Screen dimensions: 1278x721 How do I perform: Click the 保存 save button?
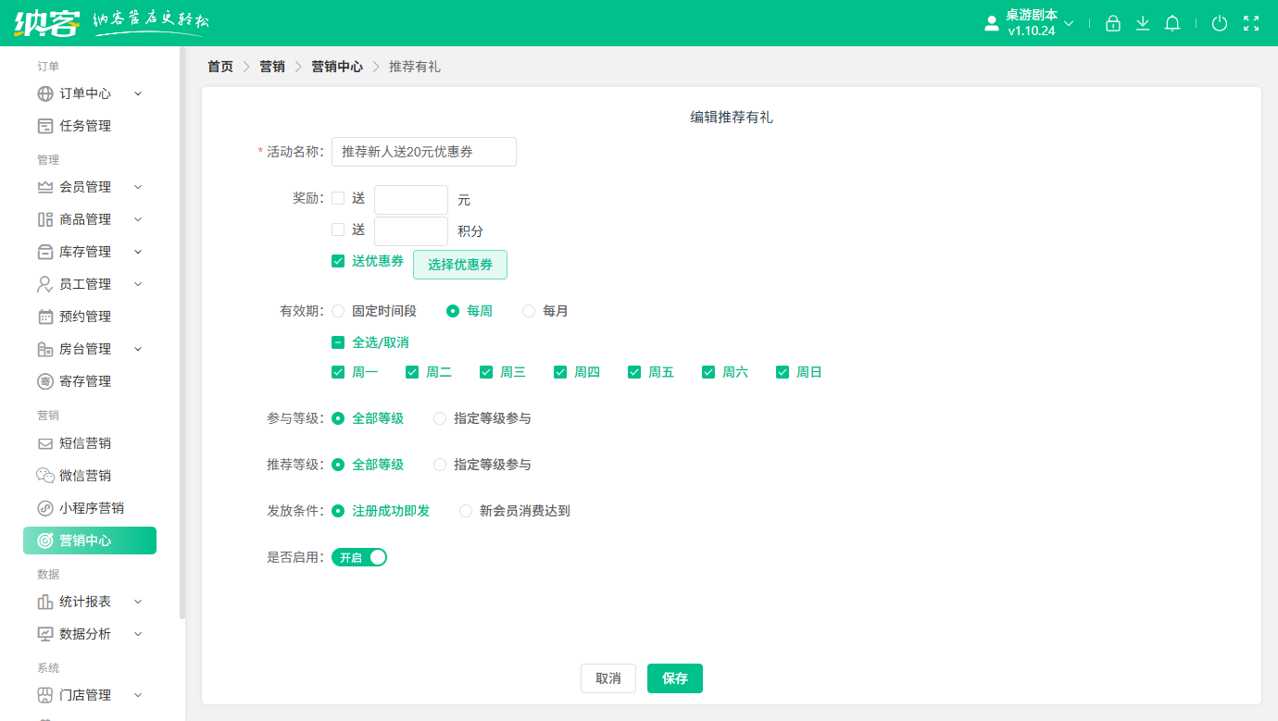tap(674, 677)
